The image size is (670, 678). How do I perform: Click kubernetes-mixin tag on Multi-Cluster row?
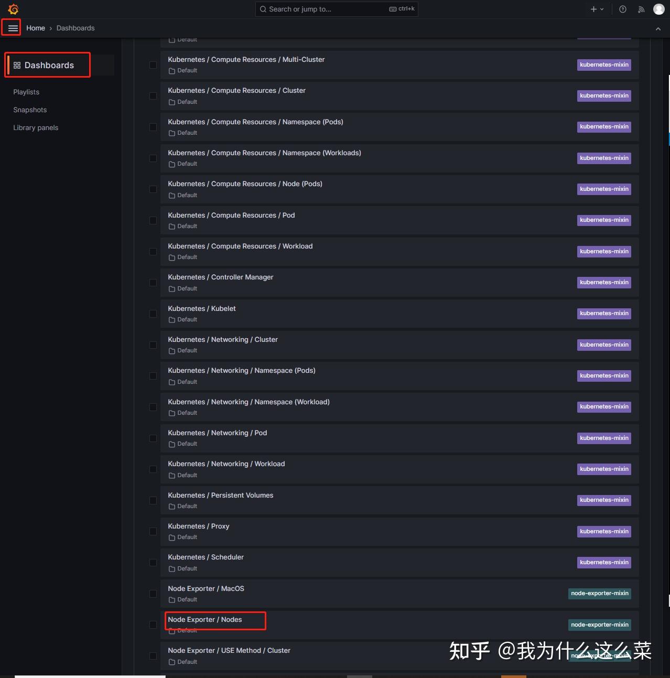[604, 65]
